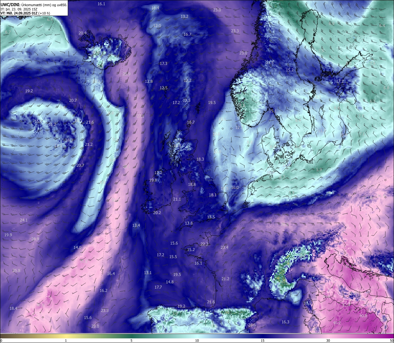The height and width of the screenshot is (343, 394).
Task: Click the map value 20.2
Action: point(157,213)
